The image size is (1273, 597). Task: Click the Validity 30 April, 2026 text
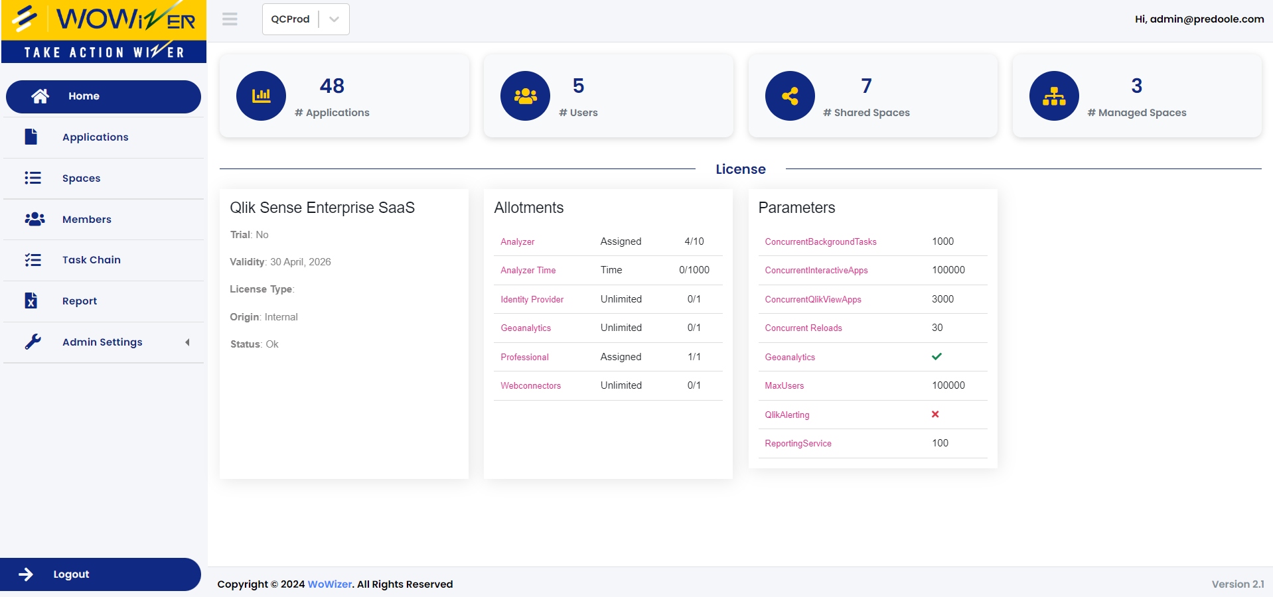[x=280, y=262]
